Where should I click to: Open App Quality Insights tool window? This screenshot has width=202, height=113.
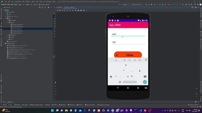pyautogui.click(x=37, y=105)
